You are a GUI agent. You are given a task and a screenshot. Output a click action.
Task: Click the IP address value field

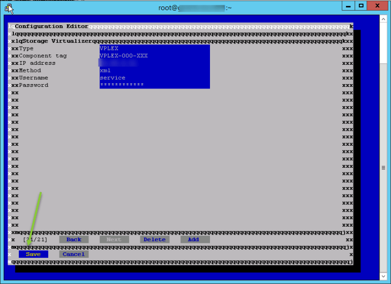coord(155,63)
